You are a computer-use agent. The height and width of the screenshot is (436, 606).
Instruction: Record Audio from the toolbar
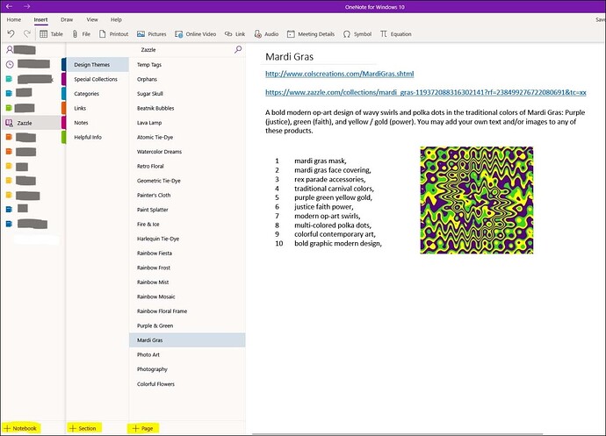[x=266, y=34]
